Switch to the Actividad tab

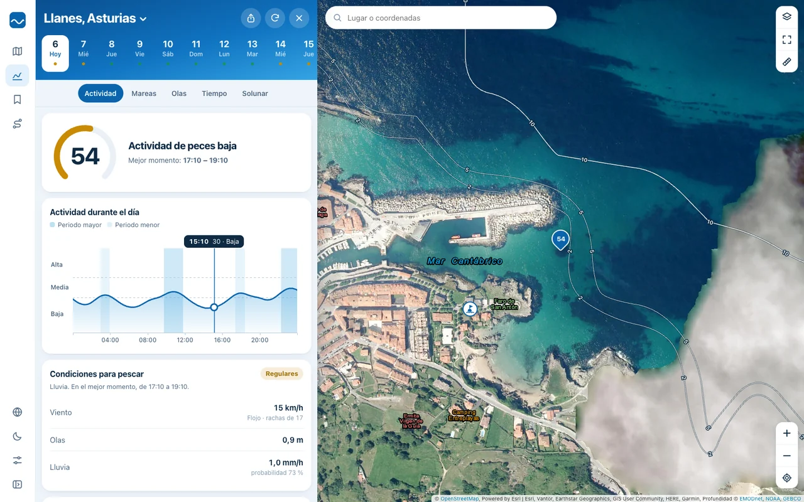100,93
